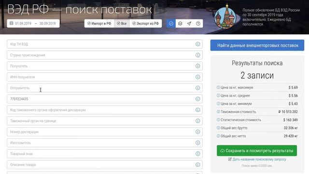Select the Импорт в РФ filter
This screenshot has height=174, width=309.
99,24
